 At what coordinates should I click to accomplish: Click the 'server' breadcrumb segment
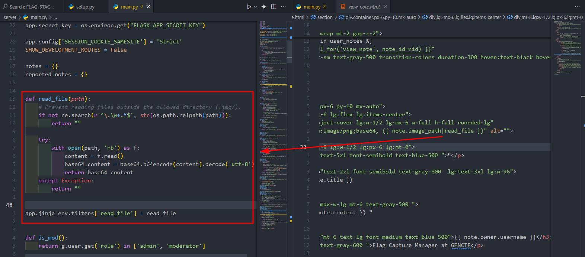tap(10, 17)
